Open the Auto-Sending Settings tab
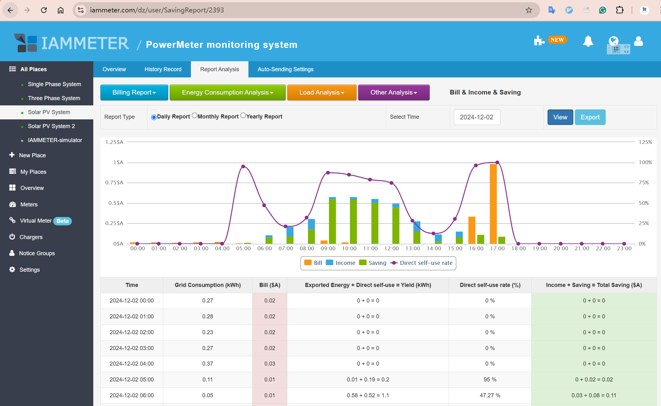661x406 pixels. (x=285, y=69)
